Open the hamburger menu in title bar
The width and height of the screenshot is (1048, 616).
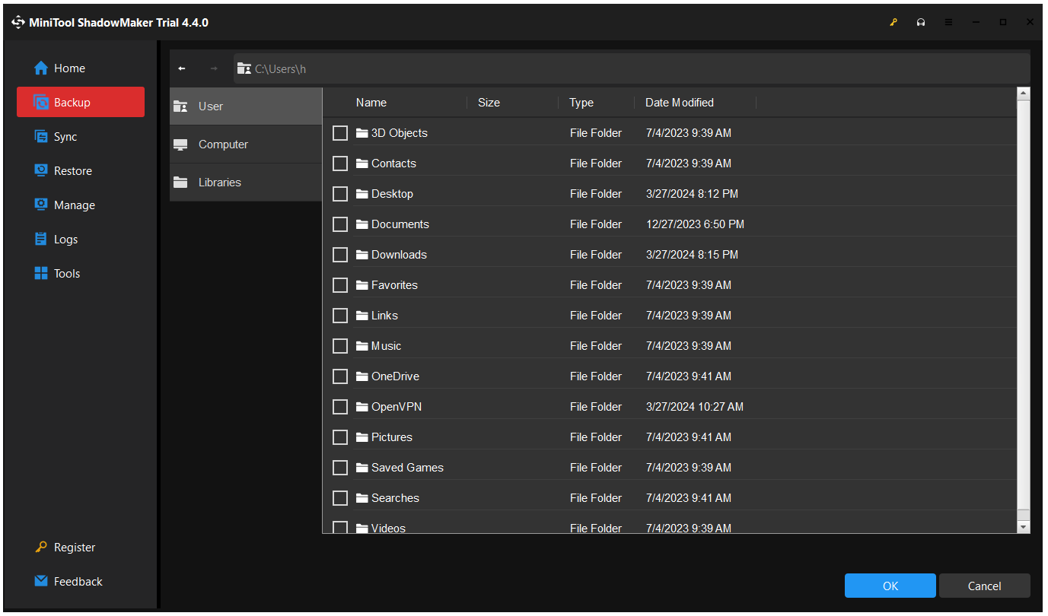[x=948, y=23]
